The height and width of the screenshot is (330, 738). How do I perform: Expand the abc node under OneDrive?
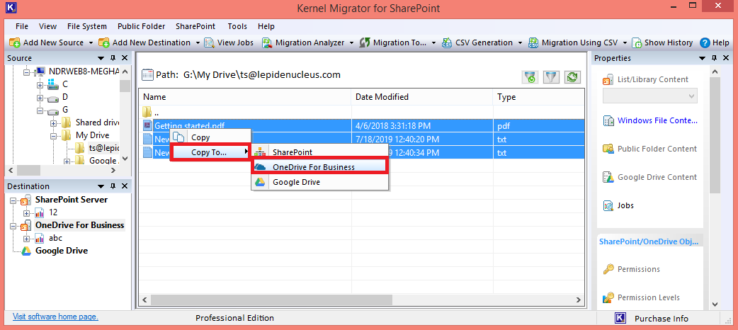(x=26, y=238)
